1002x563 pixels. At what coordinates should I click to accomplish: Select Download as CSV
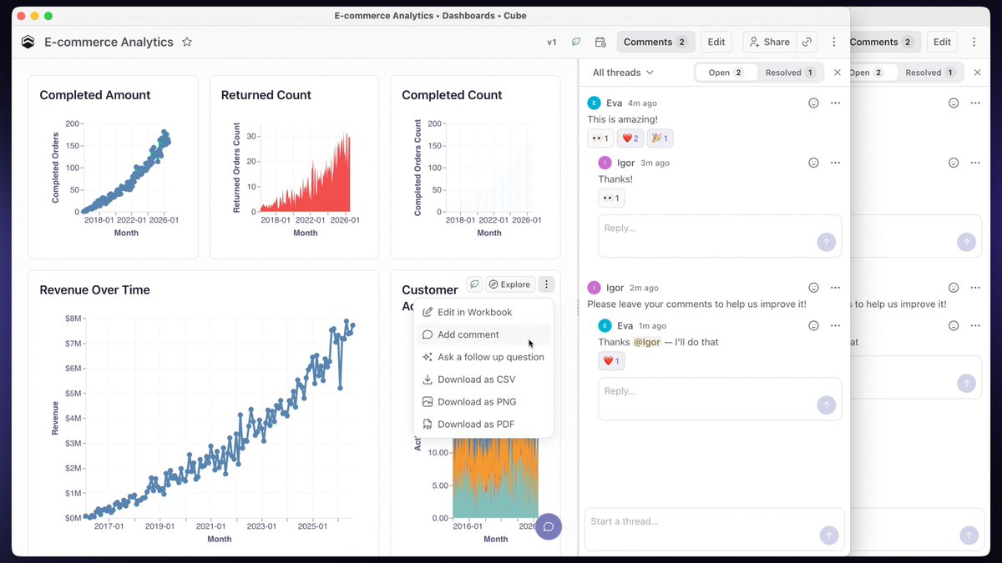coord(483,380)
